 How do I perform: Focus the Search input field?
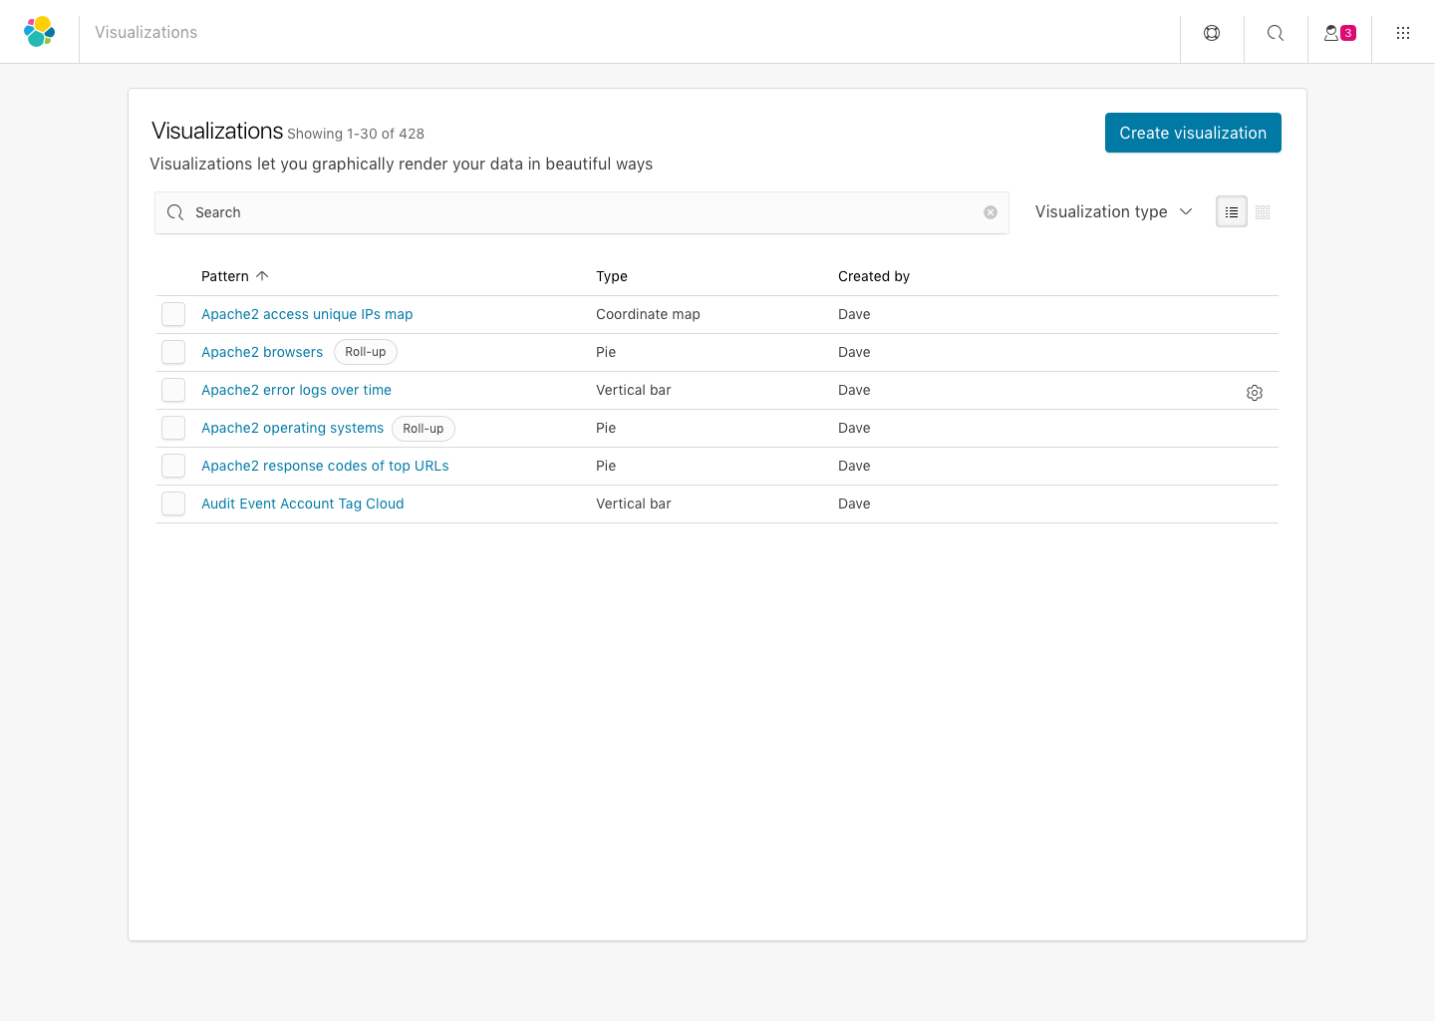click(582, 212)
